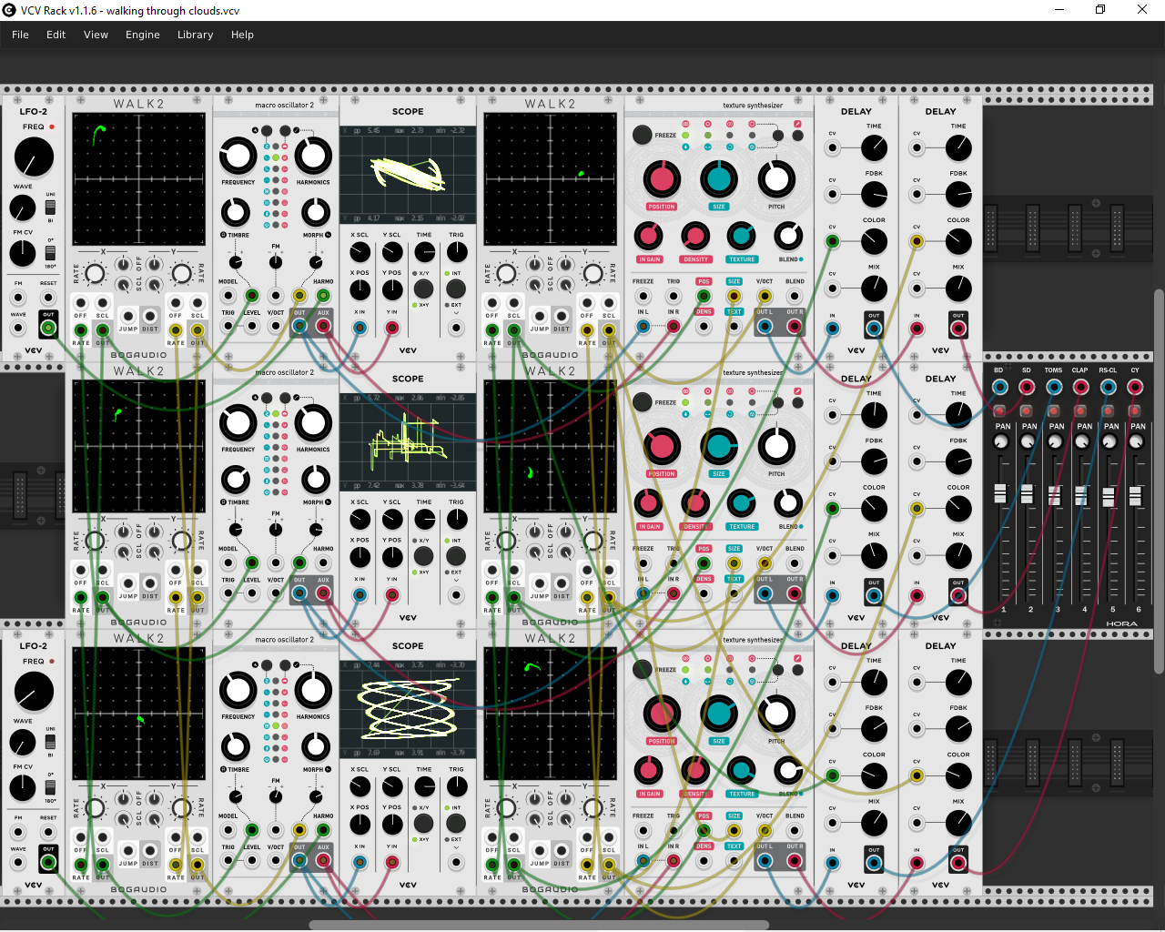The width and height of the screenshot is (1165, 932).
Task: Click the CLAP channel PAN knob
Action: click(1082, 441)
